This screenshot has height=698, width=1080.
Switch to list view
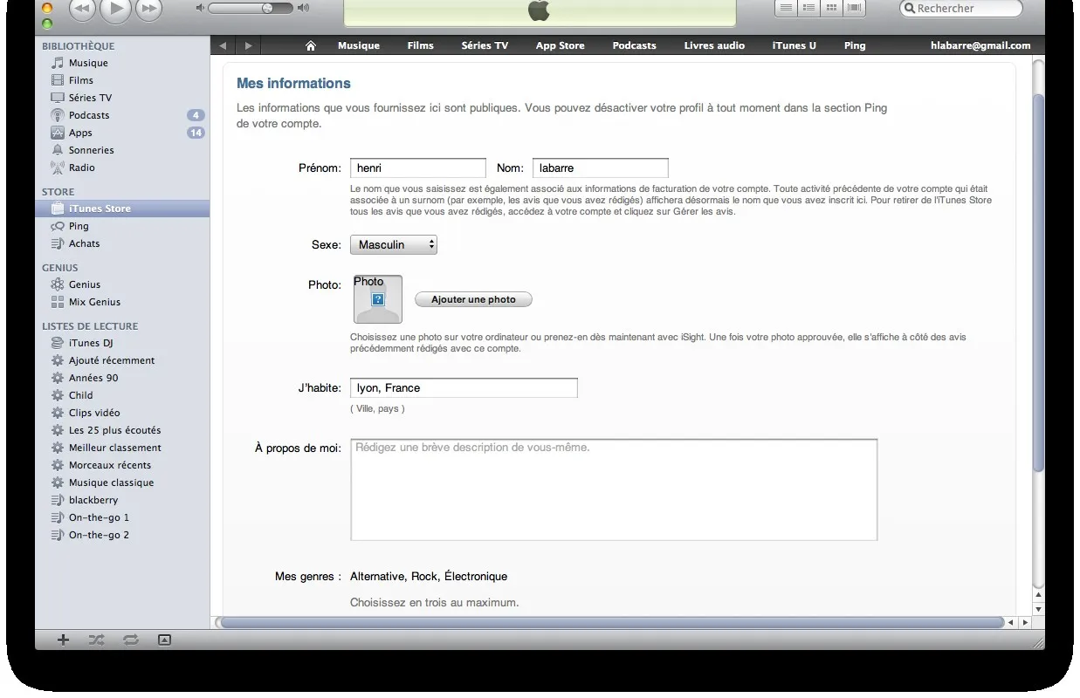(786, 8)
